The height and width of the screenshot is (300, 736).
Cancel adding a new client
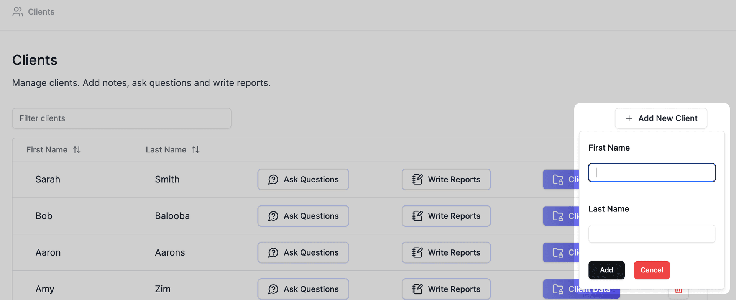(x=652, y=270)
